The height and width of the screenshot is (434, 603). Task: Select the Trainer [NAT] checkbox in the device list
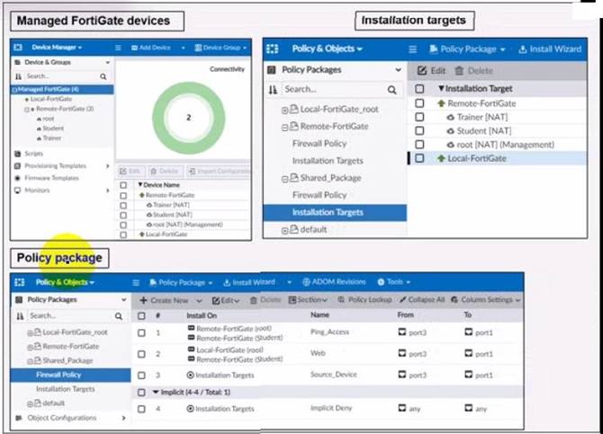[x=123, y=204]
